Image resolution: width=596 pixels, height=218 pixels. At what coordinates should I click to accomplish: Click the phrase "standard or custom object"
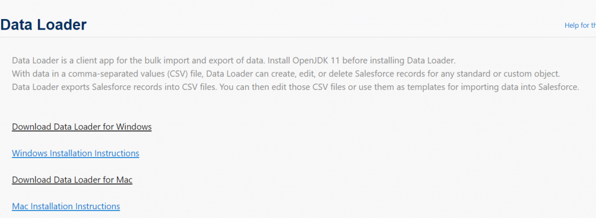509,74
